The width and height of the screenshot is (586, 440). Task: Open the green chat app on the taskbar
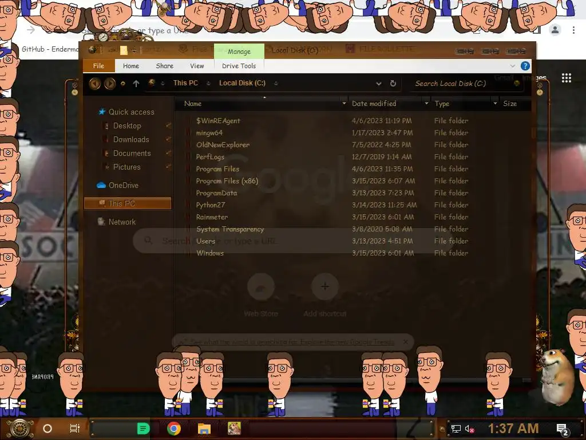click(x=143, y=429)
